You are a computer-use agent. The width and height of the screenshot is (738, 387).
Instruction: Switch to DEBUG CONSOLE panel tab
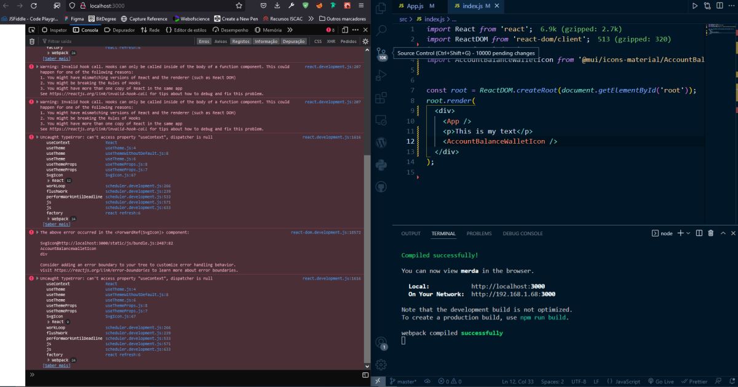coord(523,233)
